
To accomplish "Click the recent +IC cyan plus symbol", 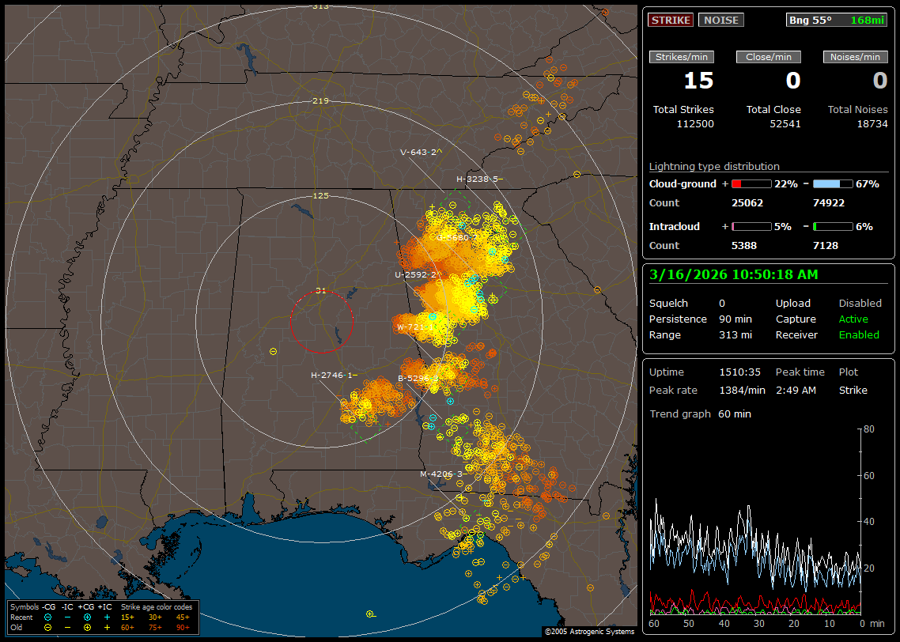I will (x=107, y=617).
